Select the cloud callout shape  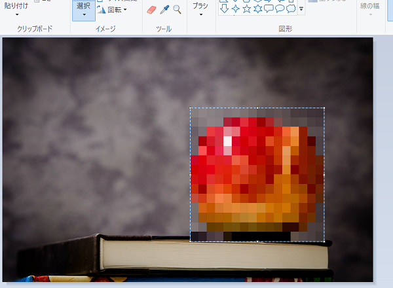pos(291,9)
